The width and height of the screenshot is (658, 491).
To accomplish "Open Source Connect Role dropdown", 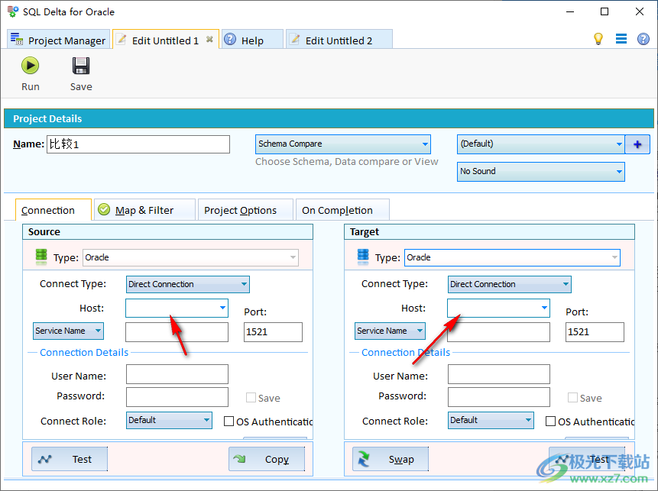I will [x=169, y=420].
